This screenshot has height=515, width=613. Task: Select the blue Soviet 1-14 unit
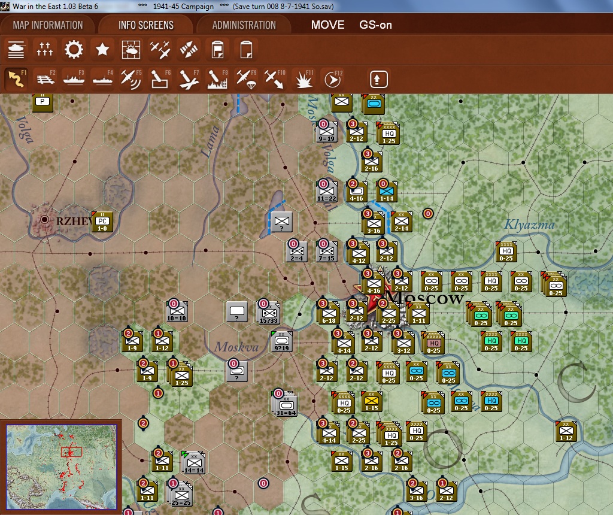tap(387, 192)
